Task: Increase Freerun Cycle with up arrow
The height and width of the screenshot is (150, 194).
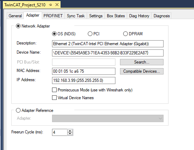Action: tap(70, 131)
